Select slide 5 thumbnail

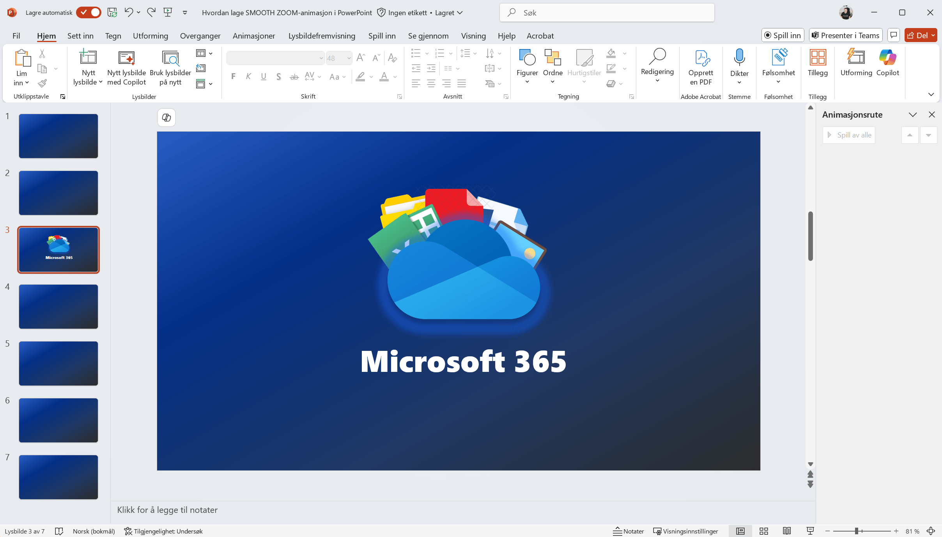[58, 363]
